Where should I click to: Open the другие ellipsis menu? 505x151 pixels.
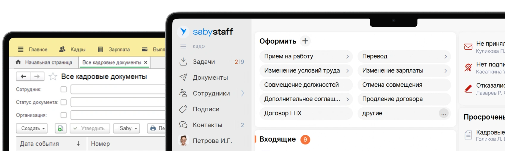443,113
